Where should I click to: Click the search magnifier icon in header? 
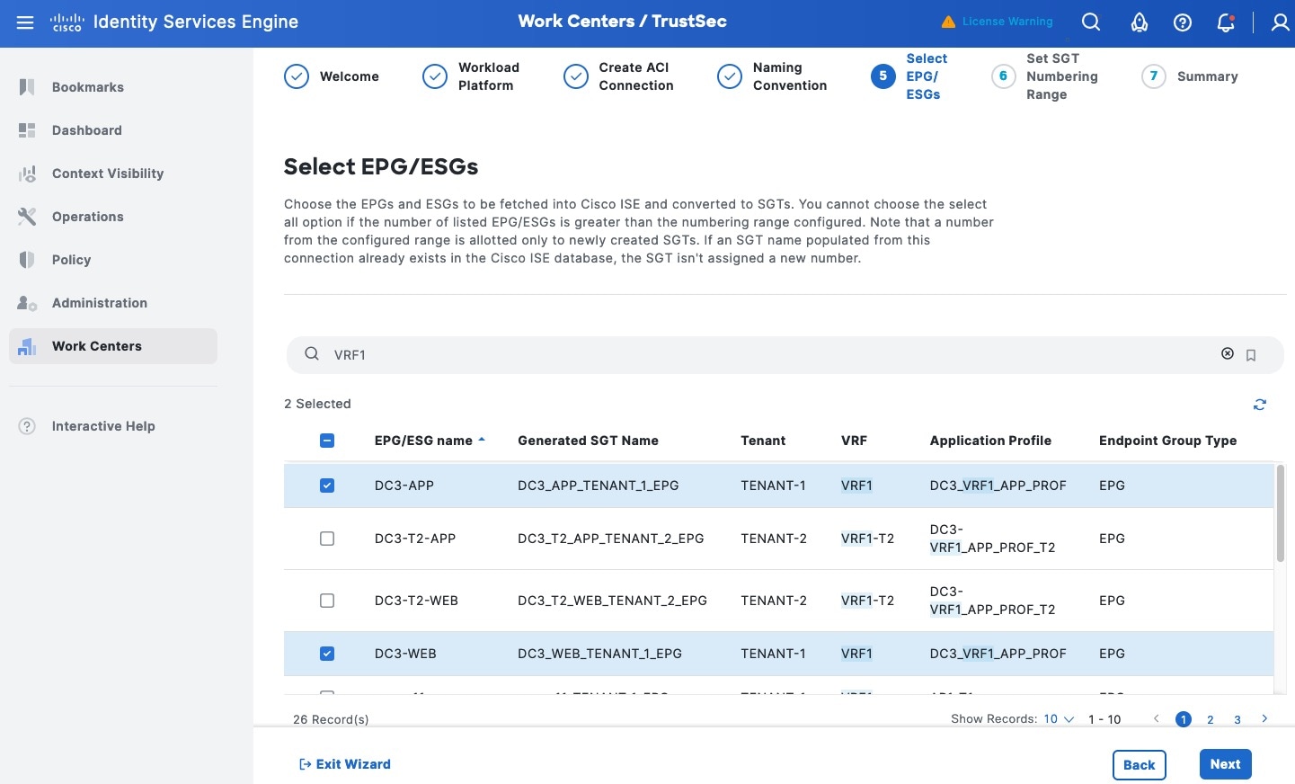tap(1091, 22)
